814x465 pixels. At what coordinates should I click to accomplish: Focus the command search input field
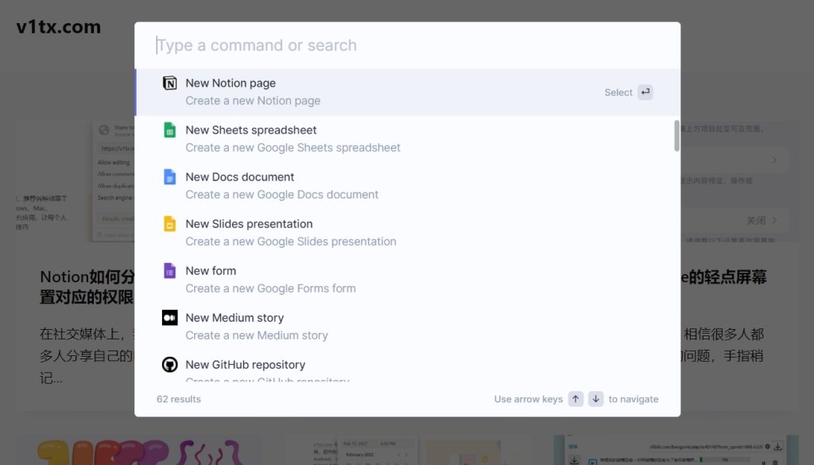(x=408, y=45)
